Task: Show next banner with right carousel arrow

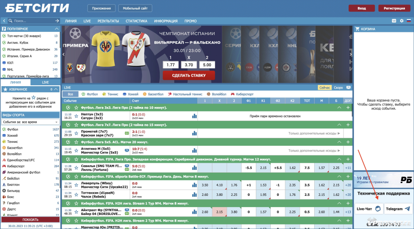Action: 350,54
